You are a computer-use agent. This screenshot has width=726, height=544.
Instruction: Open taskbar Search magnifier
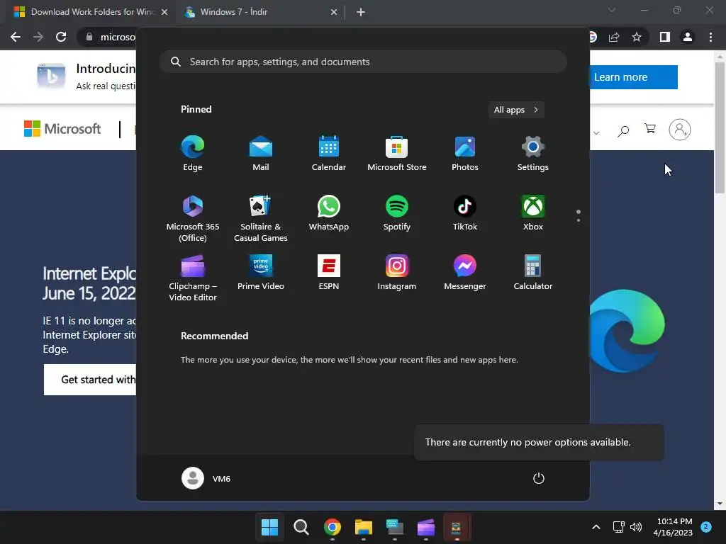click(301, 527)
